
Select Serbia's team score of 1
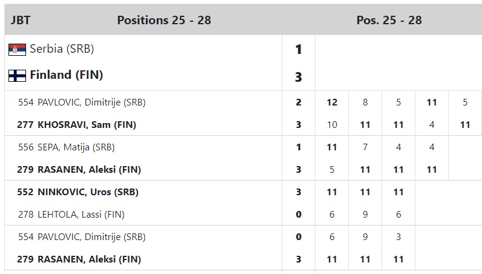click(x=299, y=50)
